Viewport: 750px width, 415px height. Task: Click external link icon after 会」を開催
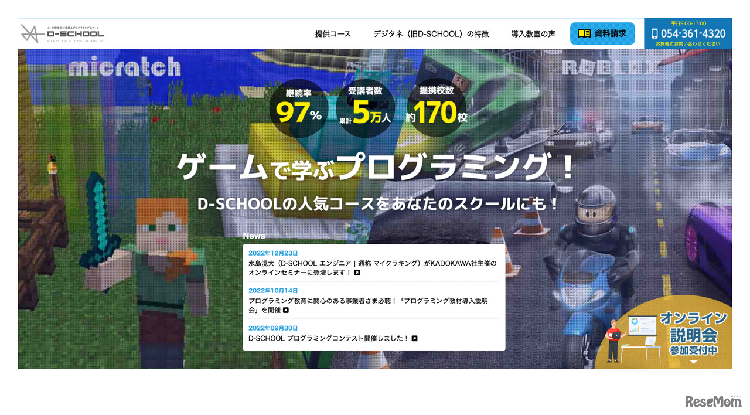[x=286, y=310]
